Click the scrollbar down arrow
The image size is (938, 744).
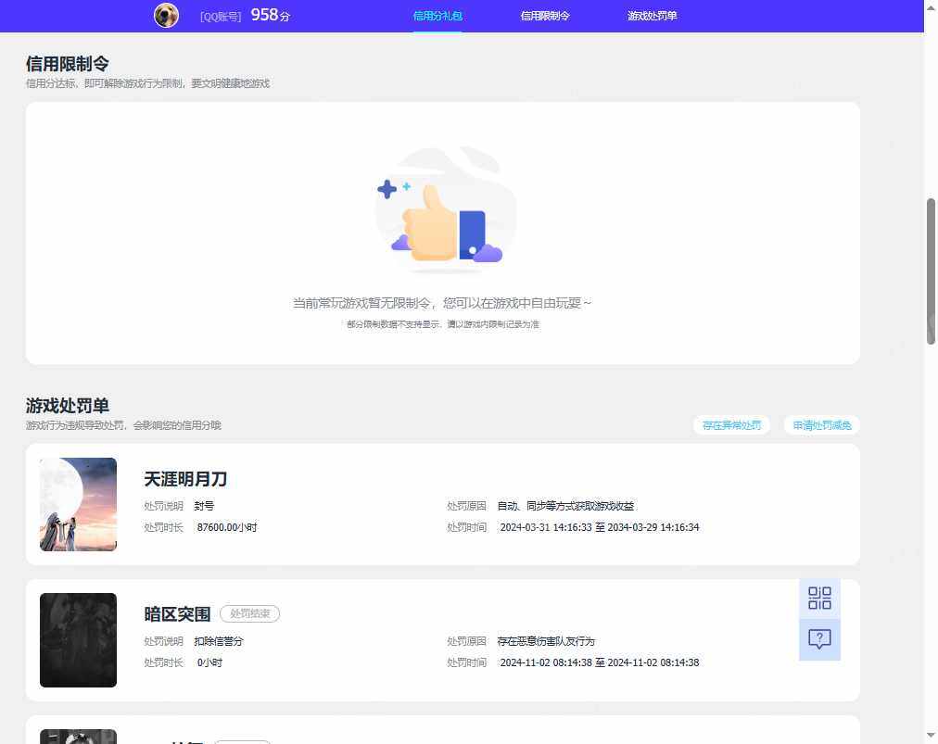click(x=931, y=735)
